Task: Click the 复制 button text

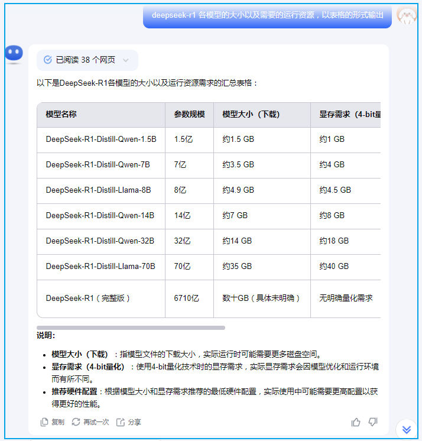Action: tap(58, 422)
